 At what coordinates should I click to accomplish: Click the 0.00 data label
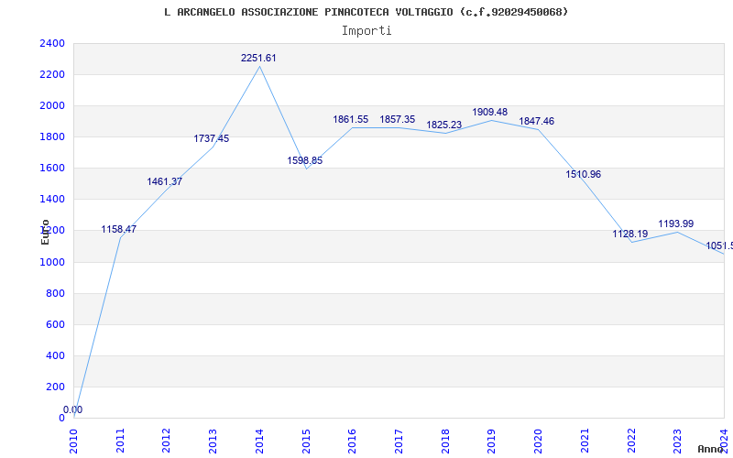coord(73,409)
